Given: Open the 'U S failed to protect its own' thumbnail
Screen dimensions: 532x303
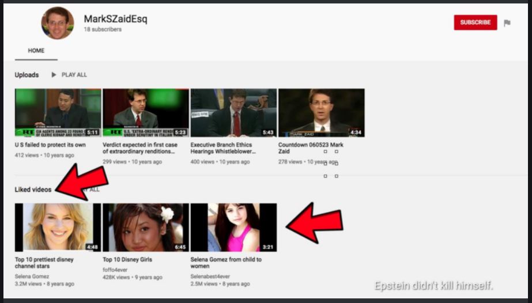Looking at the screenshot, I should pos(58,113).
